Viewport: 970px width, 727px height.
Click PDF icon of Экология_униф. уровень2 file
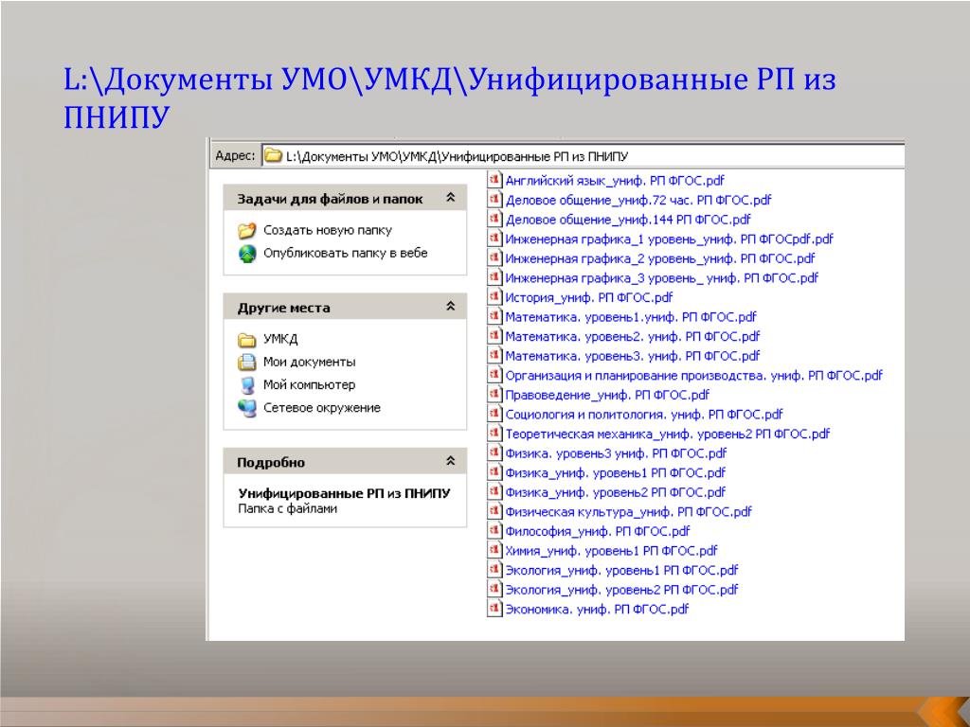[494, 589]
